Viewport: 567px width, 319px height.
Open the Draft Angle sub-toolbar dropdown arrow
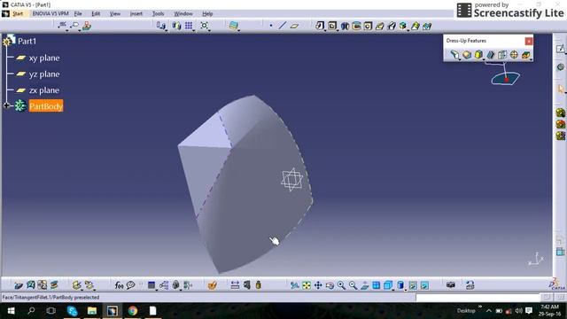pos(484,59)
